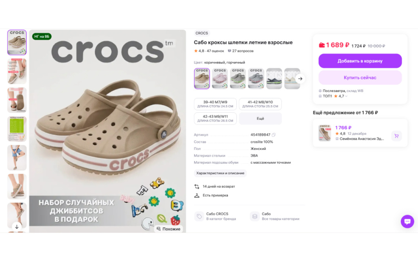Expand more sizes with Ещё
This screenshot has height=261, width=418.
(x=260, y=118)
